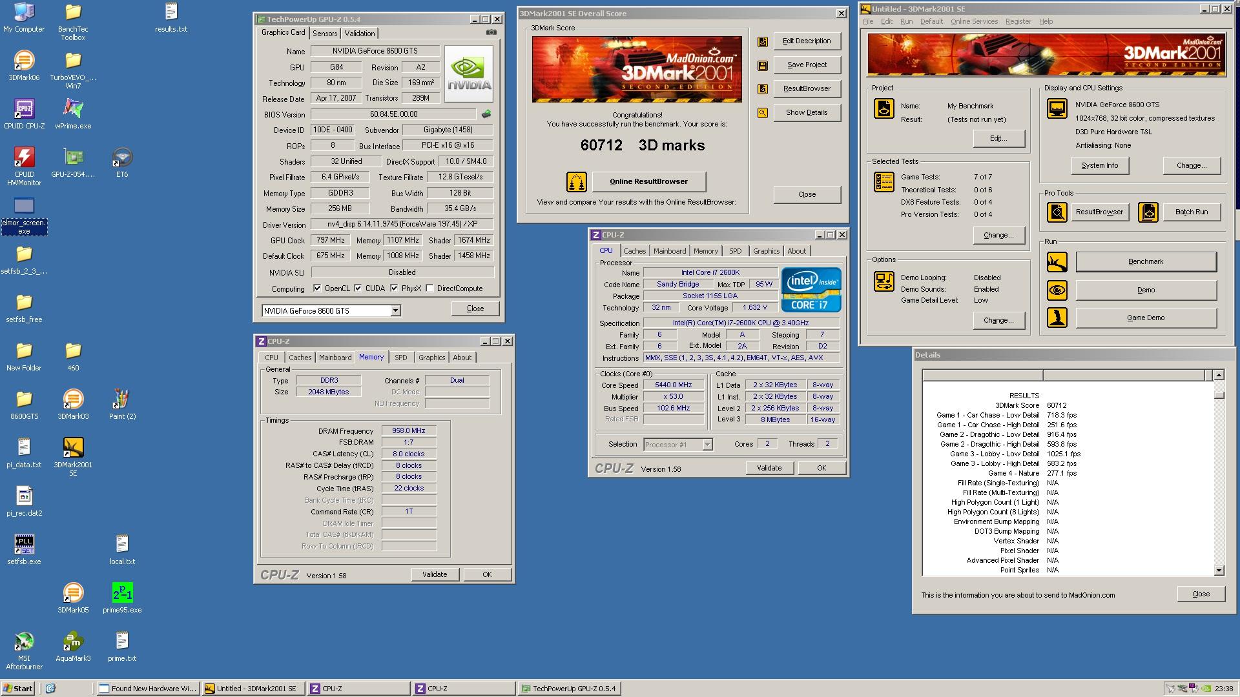Click the Internet Explorer quick launch icon
Viewport: 1240px width, 697px height.
[50, 689]
